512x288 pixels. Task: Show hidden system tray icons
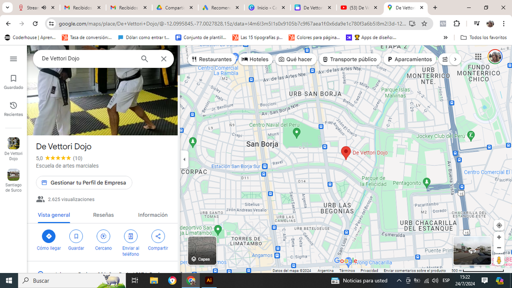click(399, 281)
